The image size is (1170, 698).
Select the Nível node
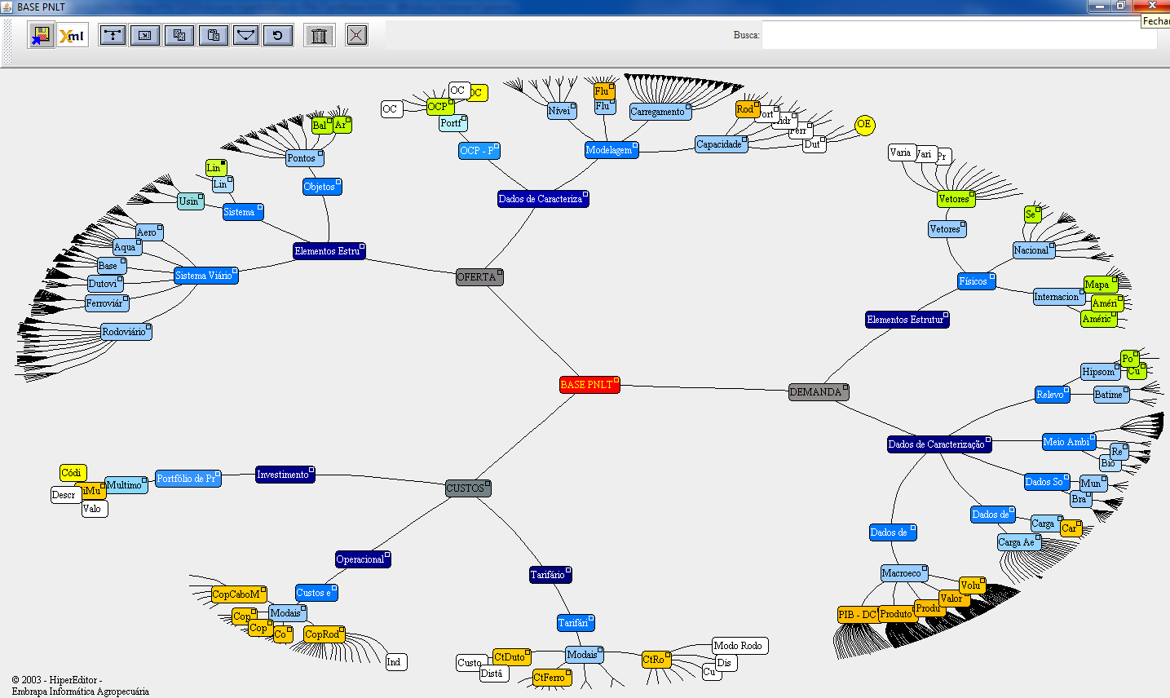(562, 111)
